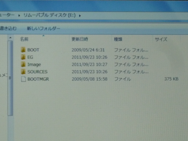The image size is (188, 141).
Task: Sort by the 更新日時 column header
Action: [80, 39]
